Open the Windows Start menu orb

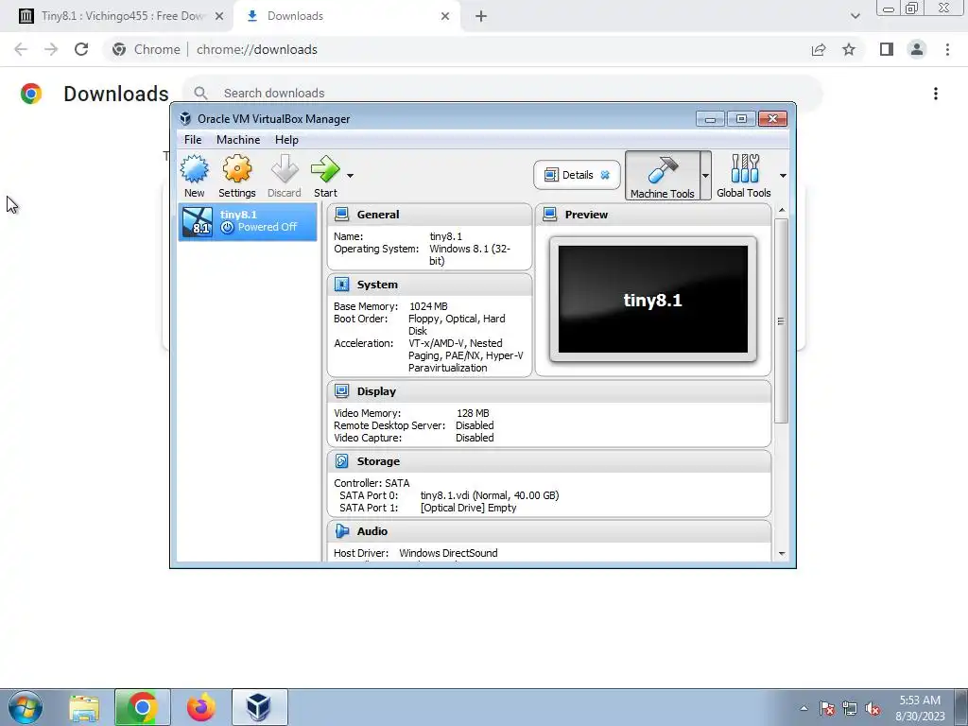click(x=26, y=707)
